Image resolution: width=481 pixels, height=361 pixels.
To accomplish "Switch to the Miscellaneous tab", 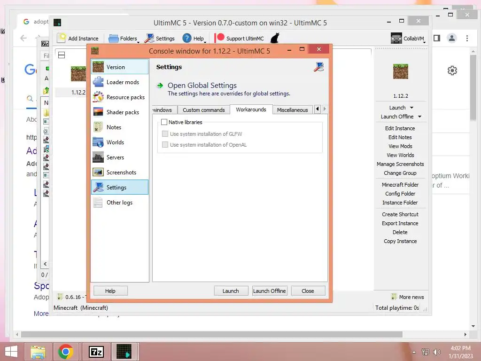I will [x=292, y=110].
